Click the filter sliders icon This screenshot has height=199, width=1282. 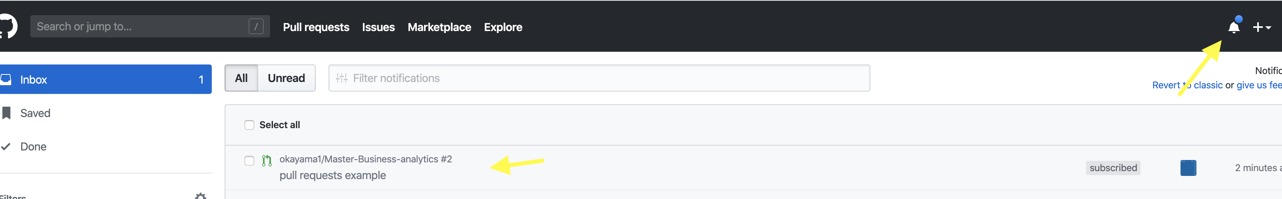pos(341,78)
